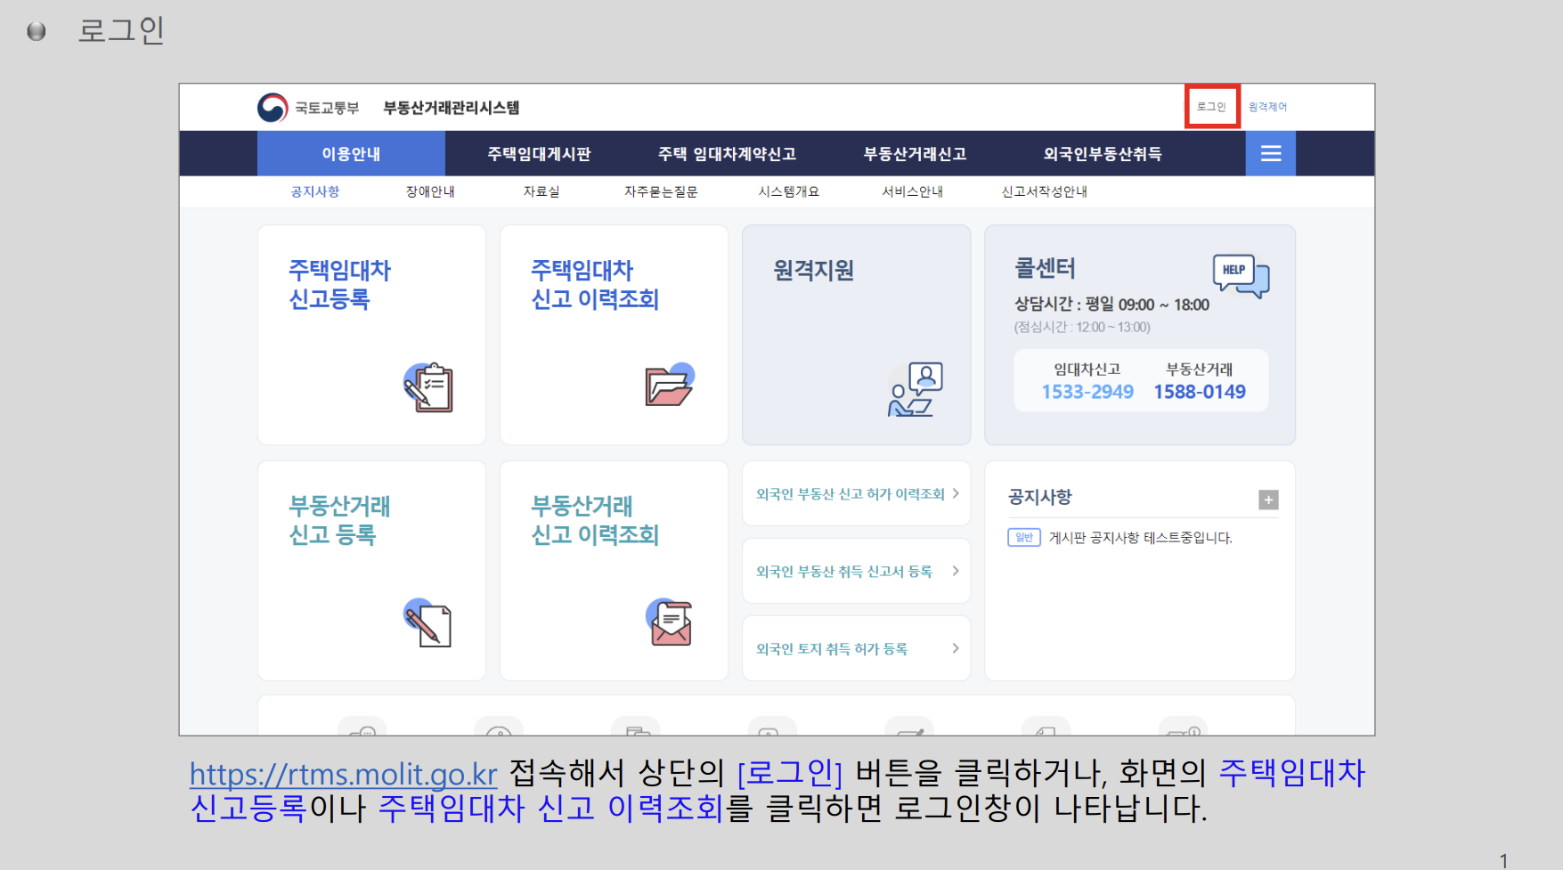1563x870 pixels.
Task: Select 공지사항 in the submenu bar
Action: point(313,191)
